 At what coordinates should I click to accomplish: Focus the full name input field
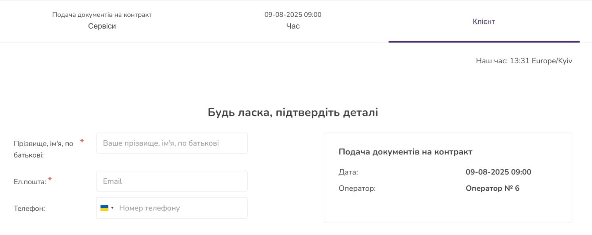coord(172,143)
